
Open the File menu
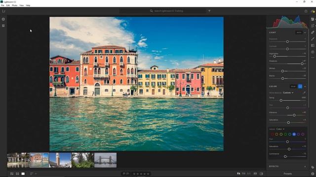coord(2,5)
